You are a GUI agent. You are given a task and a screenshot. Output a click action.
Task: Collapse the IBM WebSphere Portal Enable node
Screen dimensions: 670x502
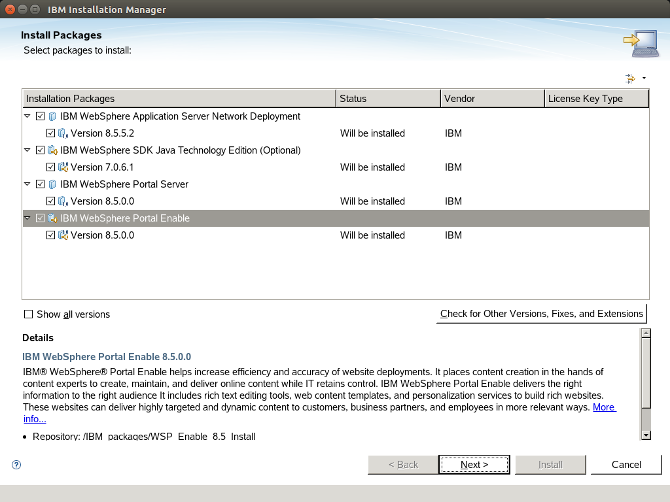coord(27,218)
